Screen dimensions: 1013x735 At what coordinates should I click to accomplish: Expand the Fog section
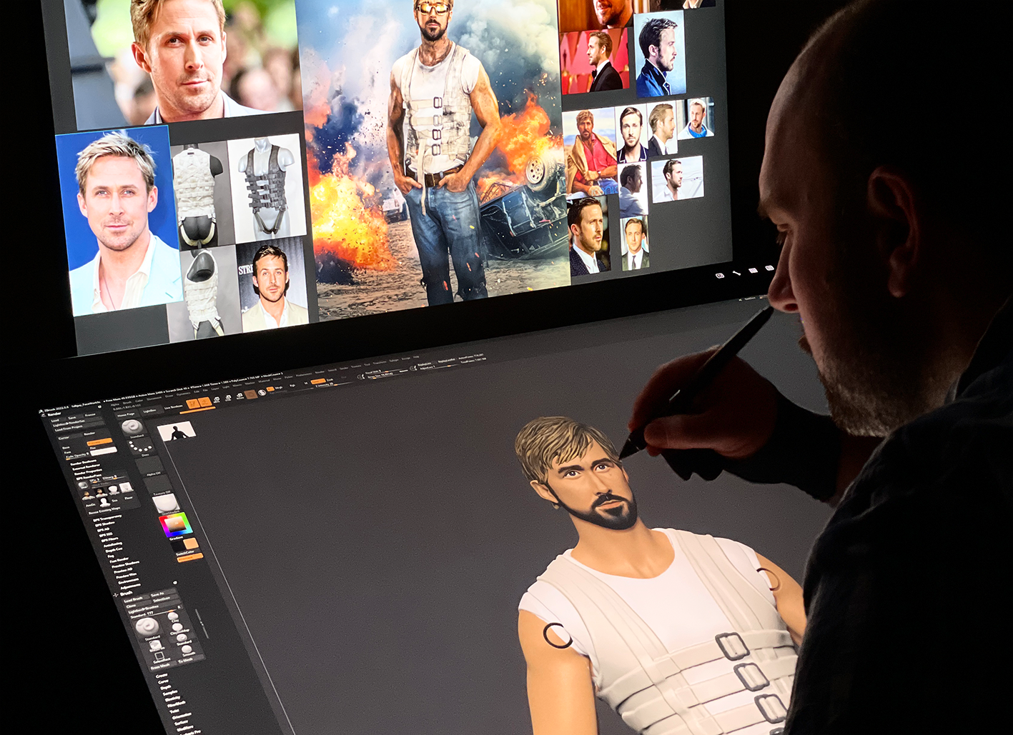click(111, 556)
